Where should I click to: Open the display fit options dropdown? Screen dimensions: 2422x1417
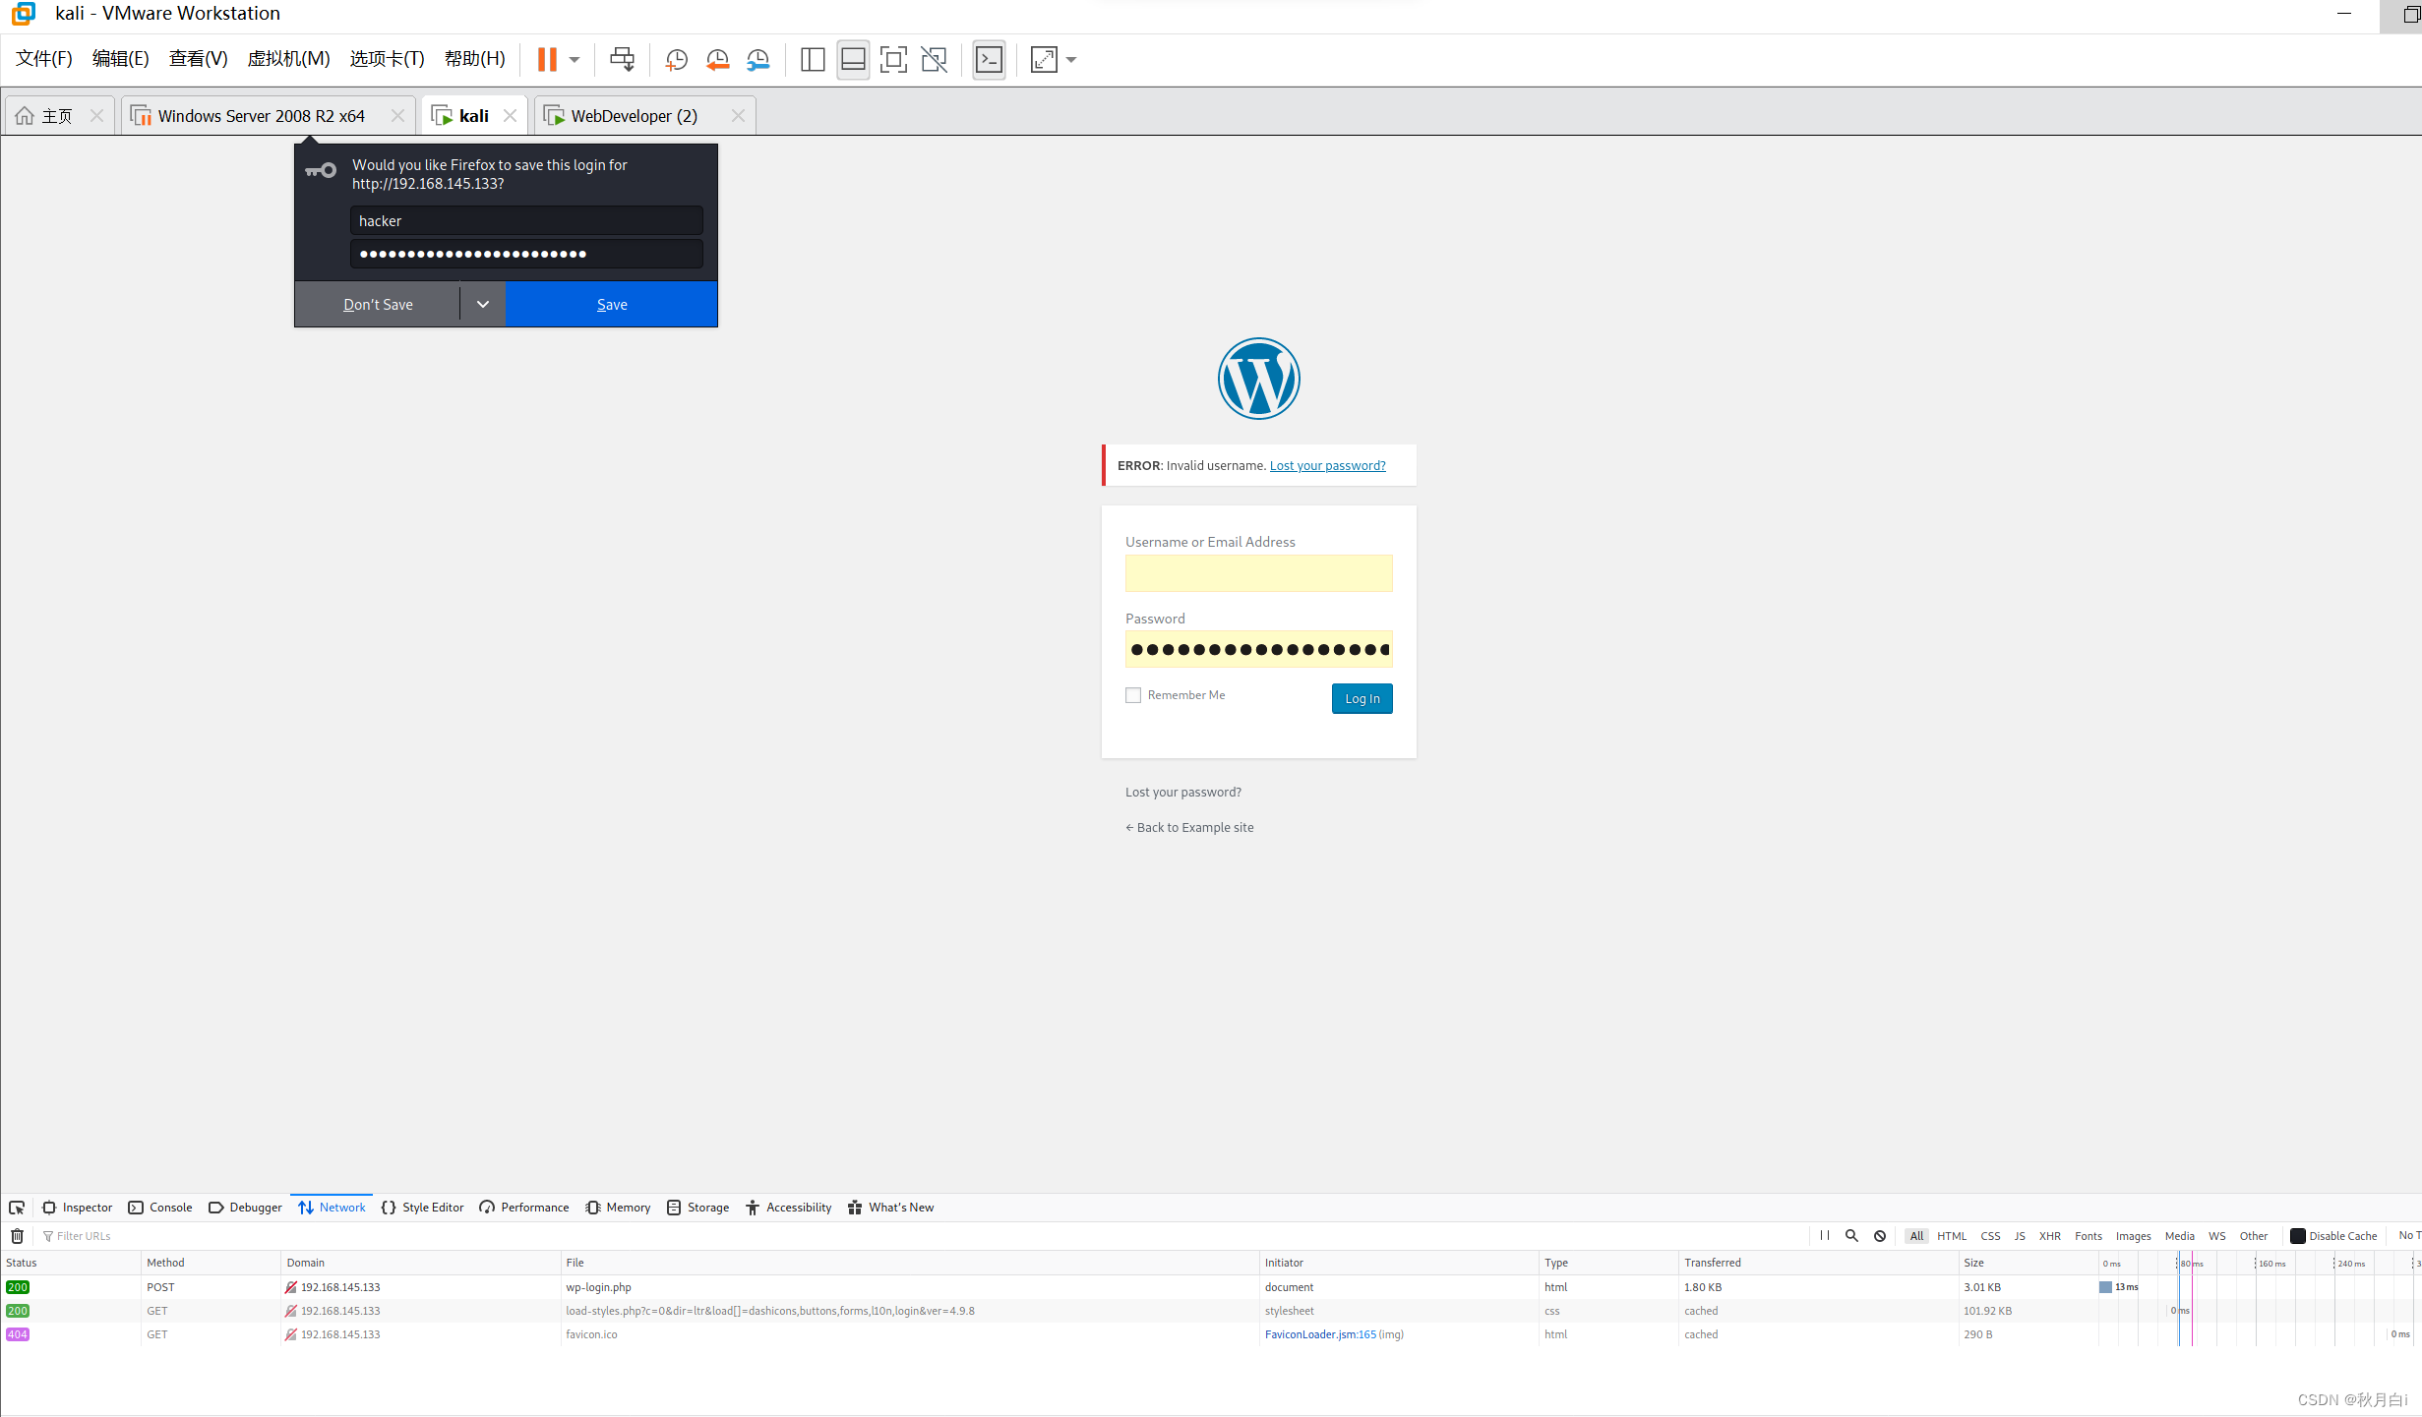click(1071, 59)
